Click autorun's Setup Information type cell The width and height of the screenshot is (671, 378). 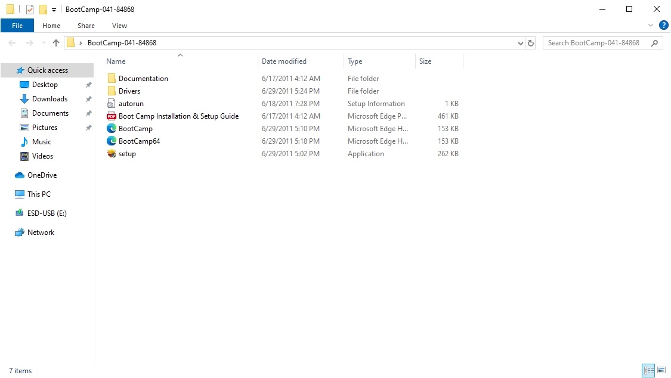tap(376, 104)
